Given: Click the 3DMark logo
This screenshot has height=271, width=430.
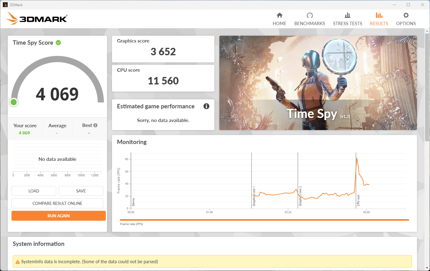Looking at the screenshot, I should [x=37, y=19].
